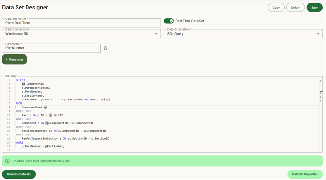The height and width of the screenshot is (180, 326).
Task: Click the info icon in green banner
Action: click(x=8, y=161)
